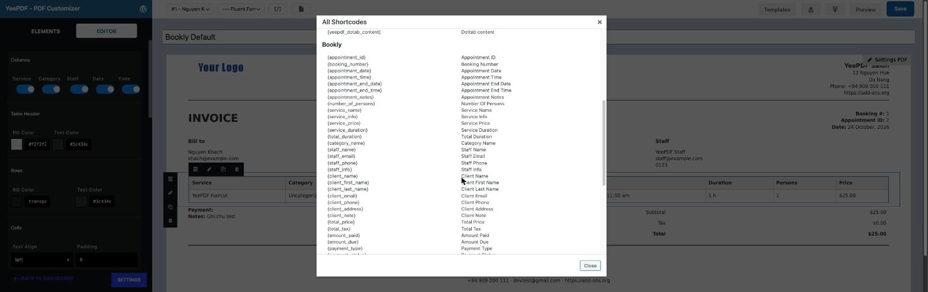The width and height of the screenshot is (928, 292).
Task: Toggle the Time column switch
Action: (131, 89)
